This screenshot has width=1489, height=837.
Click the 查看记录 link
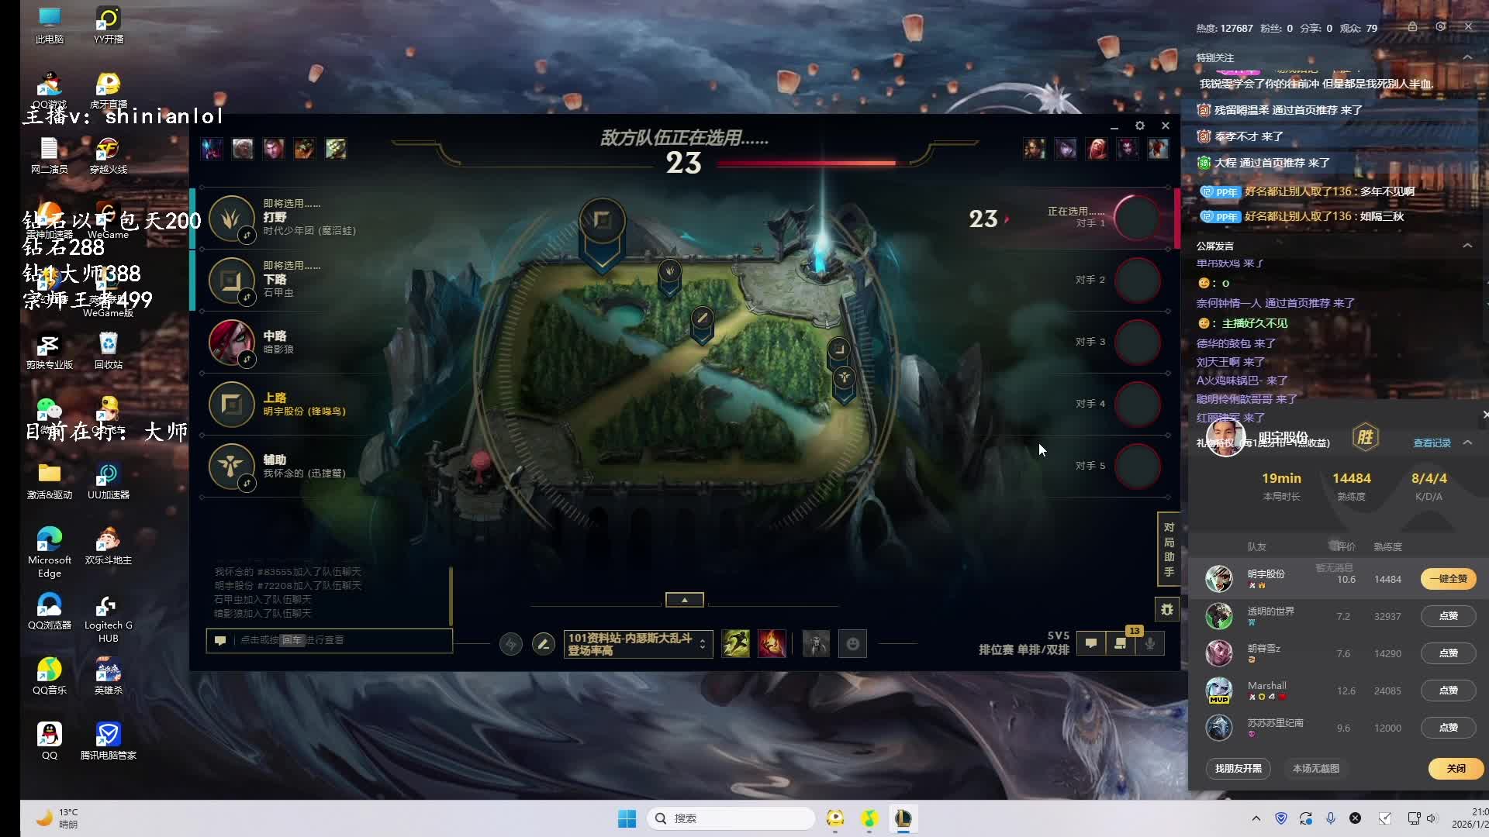pos(1432,443)
